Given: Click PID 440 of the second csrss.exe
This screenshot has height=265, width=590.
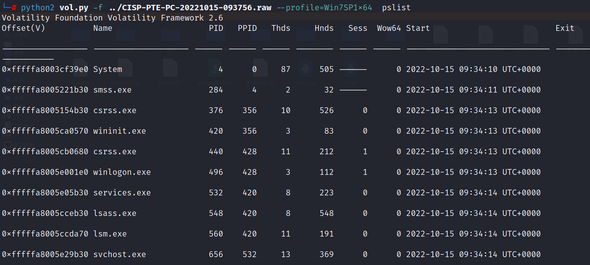Looking at the screenshot, I should click(x=216, y=152).
